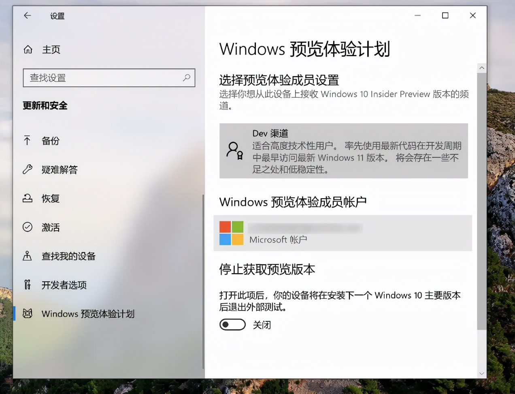Select the Windows 预览体验计划 sidebar icon
The height and width of the screenshot is (394, 515).
(x=27, y=313)
